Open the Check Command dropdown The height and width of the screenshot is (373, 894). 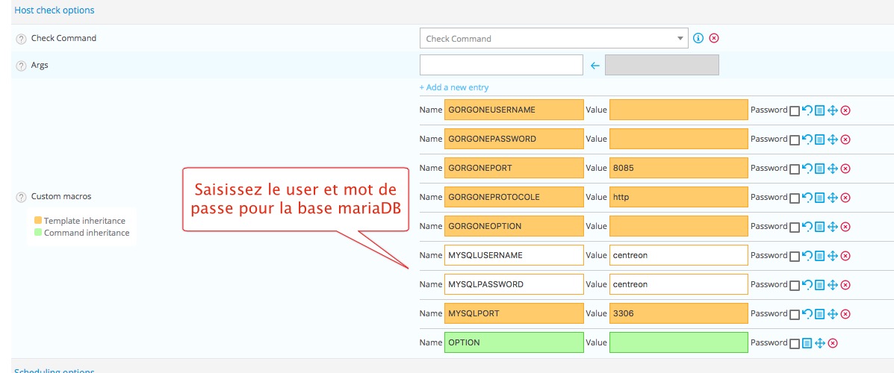tap(553, 38)
